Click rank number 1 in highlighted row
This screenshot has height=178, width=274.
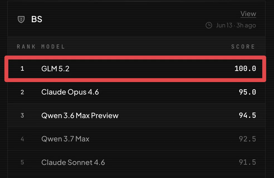22,68
